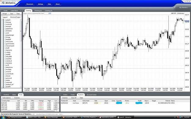Click Columns in the Positions panel

coord(65,98)
